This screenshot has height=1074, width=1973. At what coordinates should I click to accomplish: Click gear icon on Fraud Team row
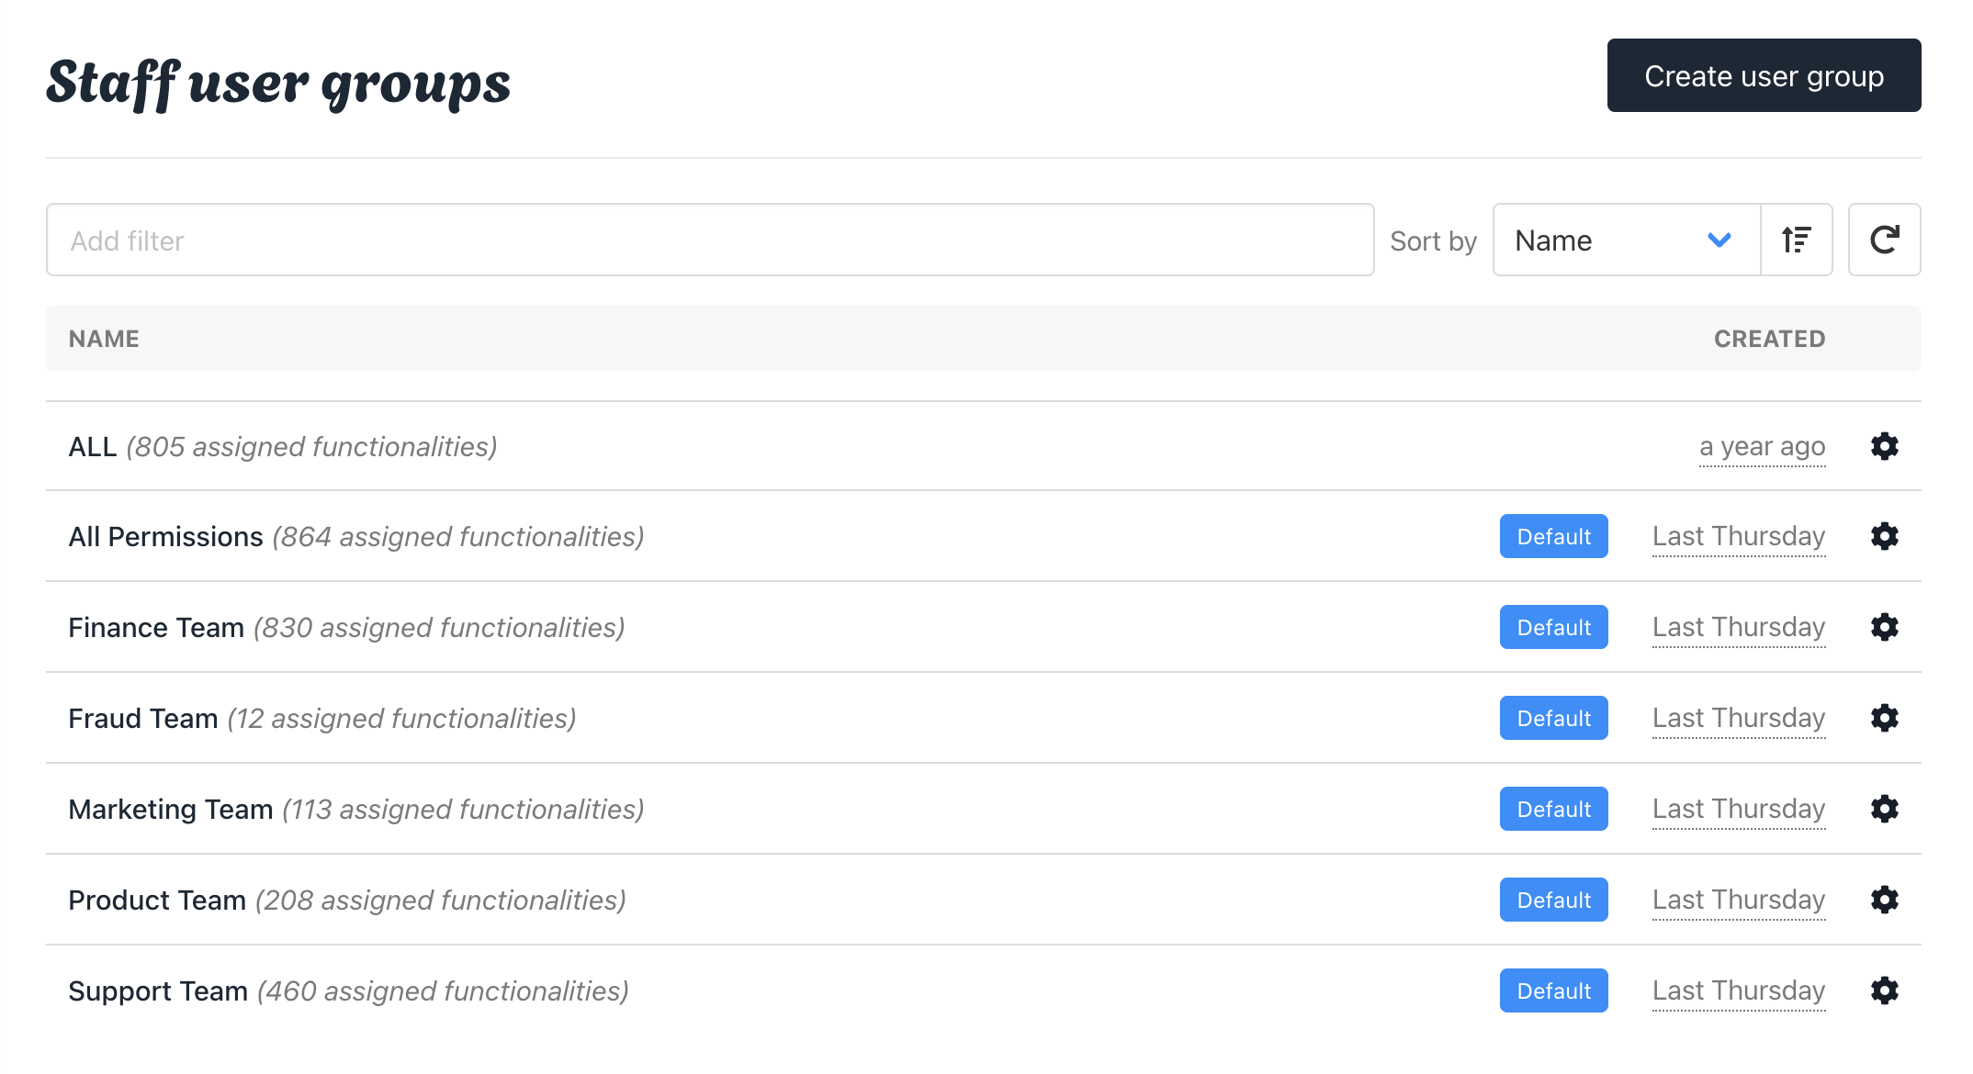pyautogui.click(x=1884, y=718)
